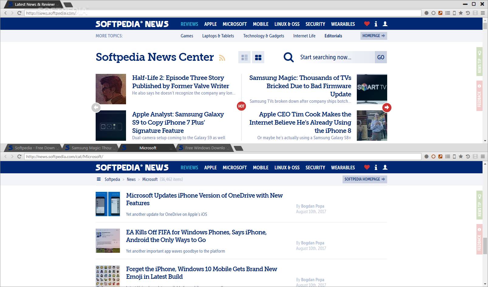Click the orange arrow icon in top pane toolbar
Image resolution: width=488 pixels, height=287 pixels.
440,13
